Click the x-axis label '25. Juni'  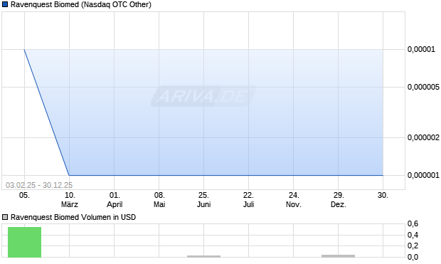tap(203, 200)
